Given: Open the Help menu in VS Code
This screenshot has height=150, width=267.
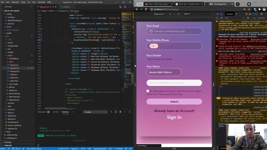Looking at the screenshot, I should [x=49, y=2].
